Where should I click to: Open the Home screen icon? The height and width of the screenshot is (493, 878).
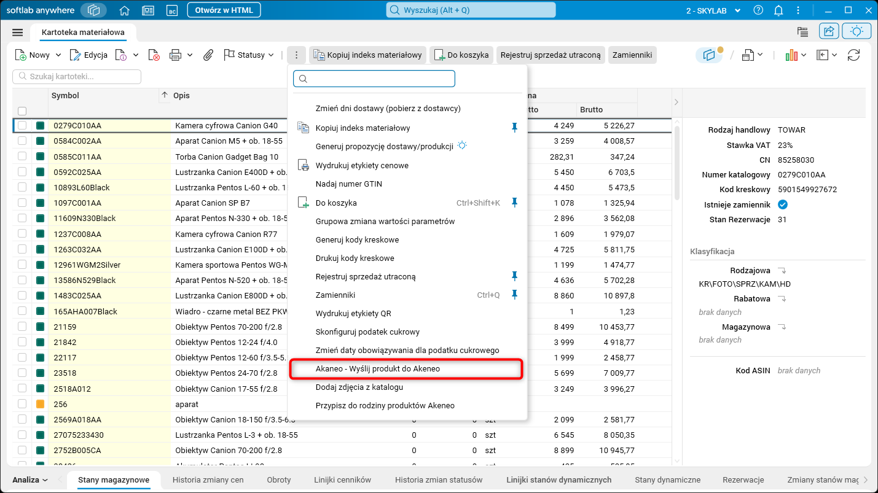pos(125,10)
